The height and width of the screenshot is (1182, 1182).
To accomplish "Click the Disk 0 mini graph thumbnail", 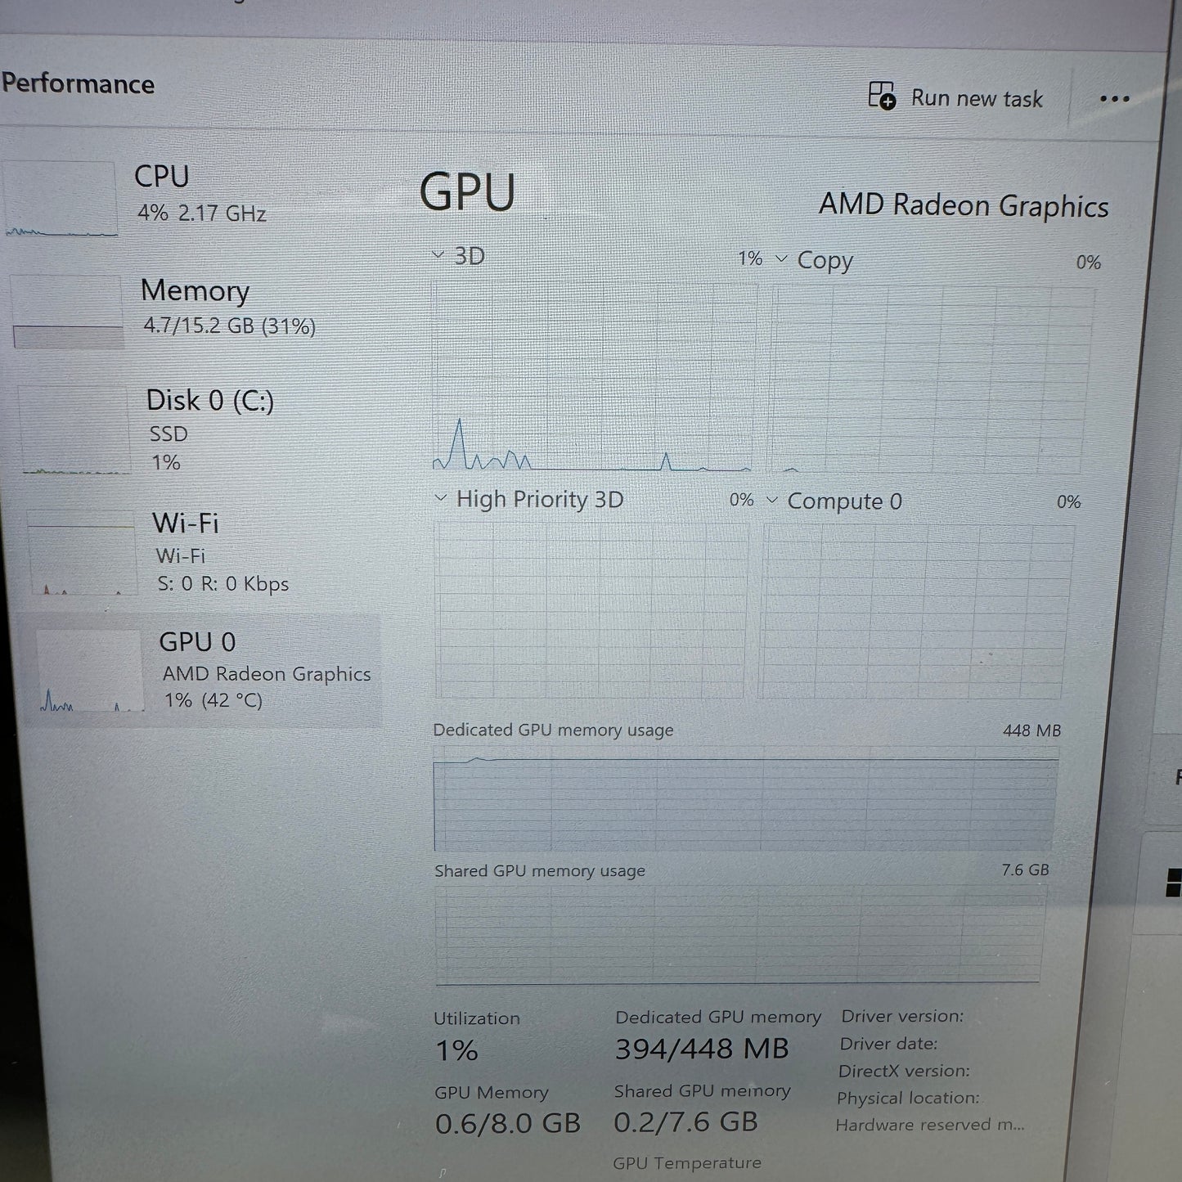I will pos(75,430).
